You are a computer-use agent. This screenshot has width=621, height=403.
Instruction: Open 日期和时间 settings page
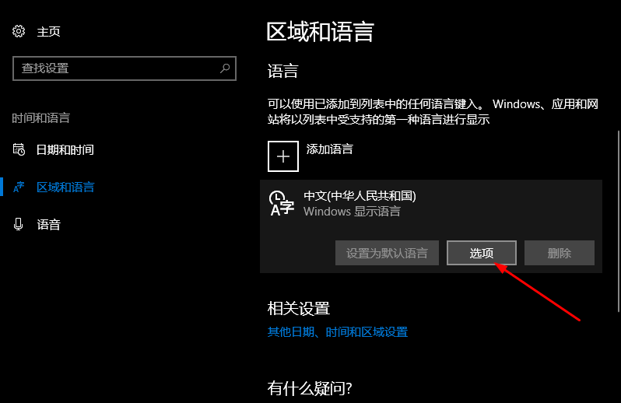[x=65, y=149]
